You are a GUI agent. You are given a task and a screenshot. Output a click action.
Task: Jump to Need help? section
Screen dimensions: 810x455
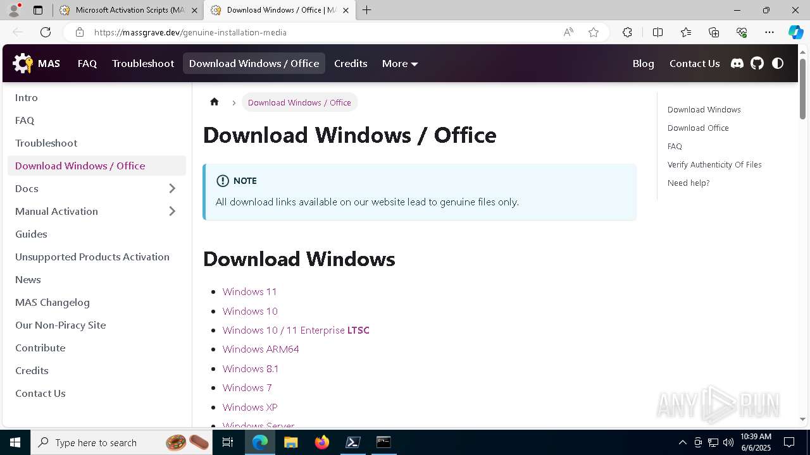tap(688, 183)
